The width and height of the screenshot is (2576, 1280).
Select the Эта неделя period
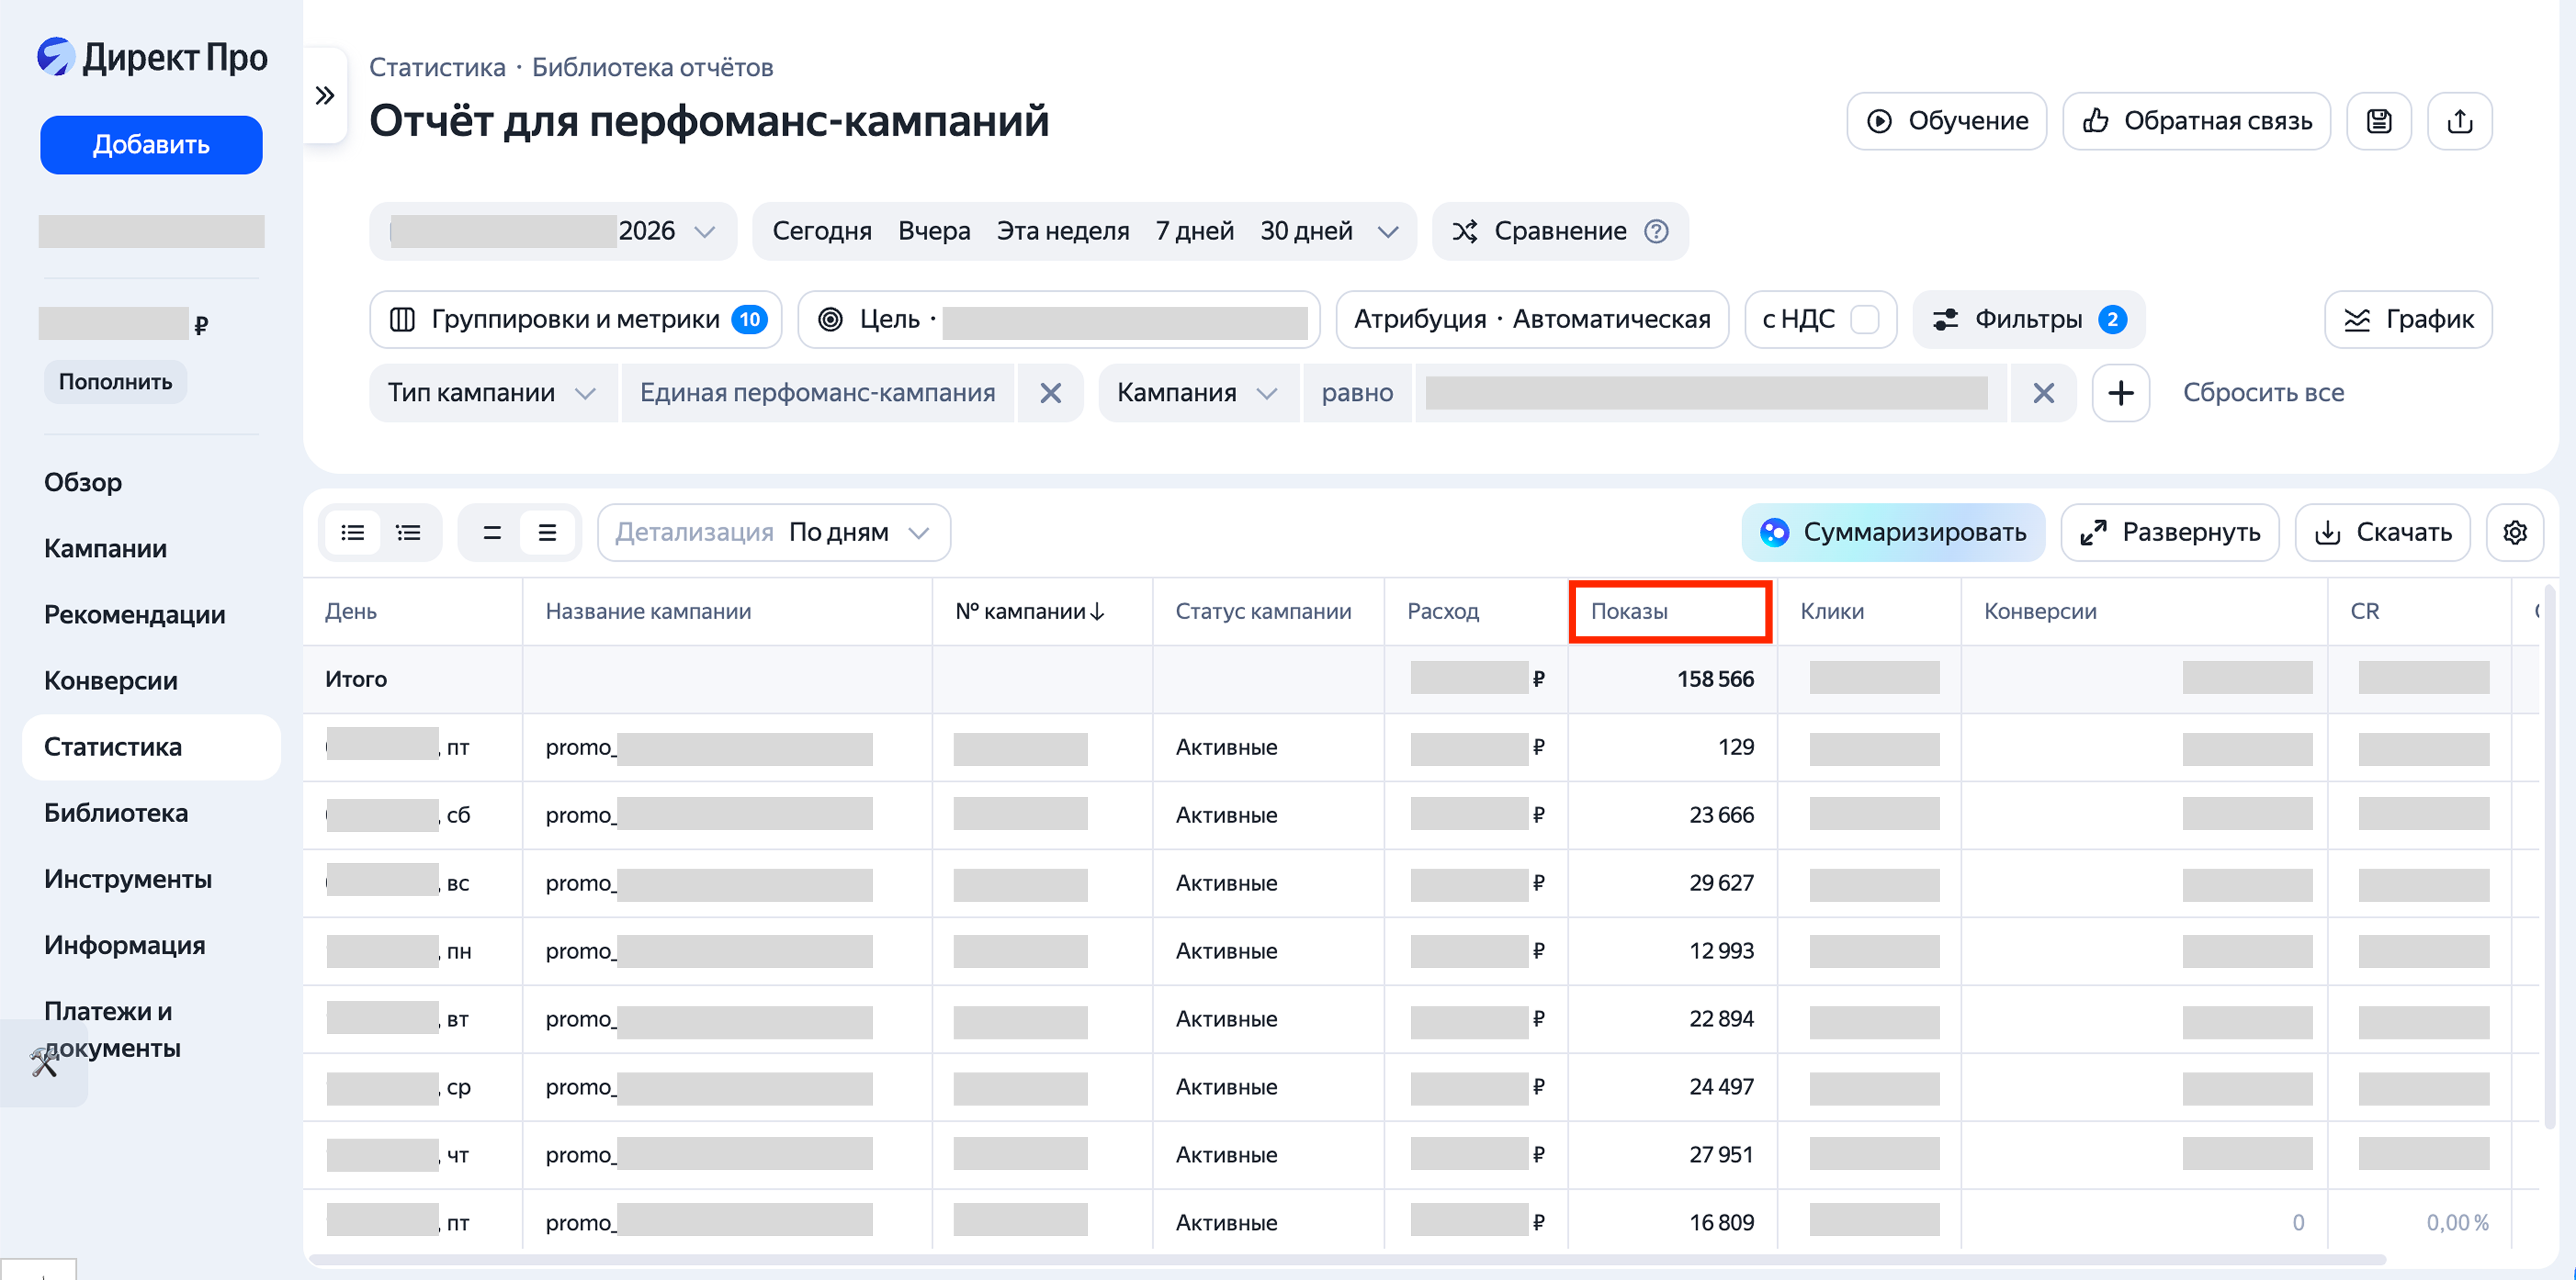pyautogui.click(x=1063, y=232)
